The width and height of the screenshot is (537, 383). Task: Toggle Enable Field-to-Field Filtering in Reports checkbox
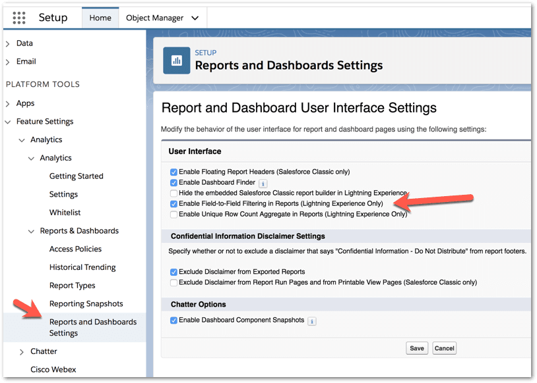click(174, 203)
